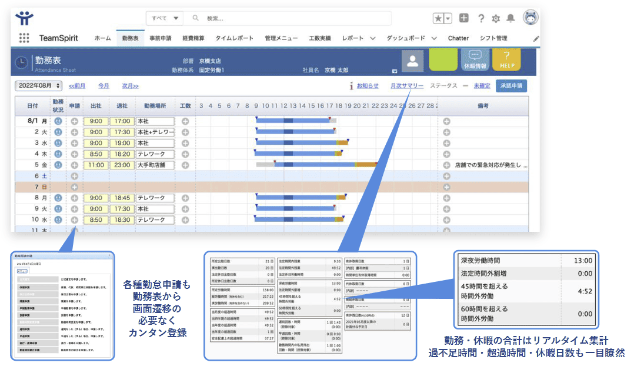Click the yellow HELP button icon

click(506, 60)
